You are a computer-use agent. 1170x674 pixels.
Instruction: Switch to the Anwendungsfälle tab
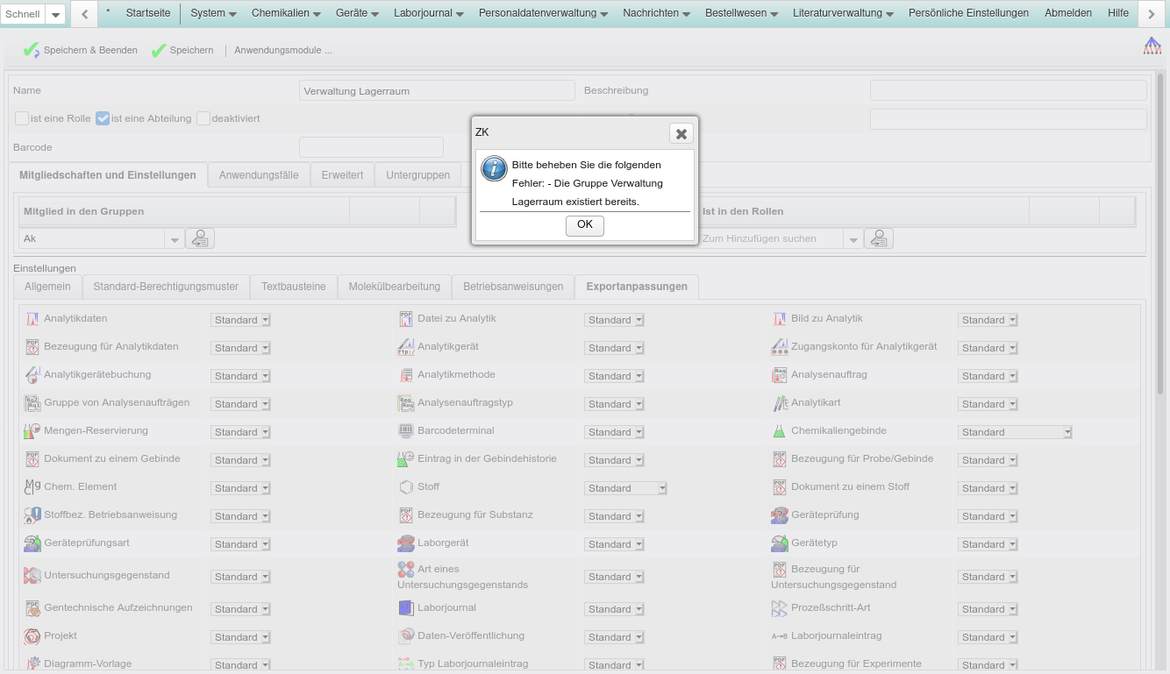[x=259, y=175]
